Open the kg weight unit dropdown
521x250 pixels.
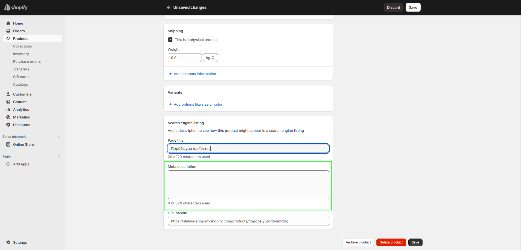click(x=210, y=58)
